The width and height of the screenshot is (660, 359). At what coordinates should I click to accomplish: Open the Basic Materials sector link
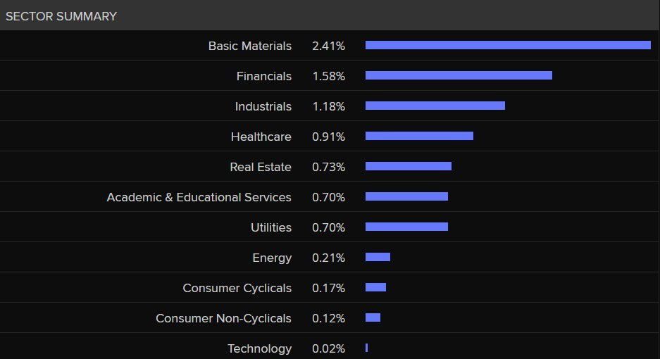click(x=249, y=46)
